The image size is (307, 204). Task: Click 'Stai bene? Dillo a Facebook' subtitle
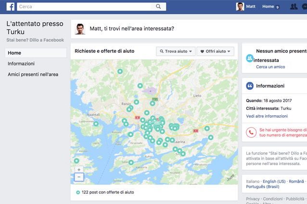(35, 40)
